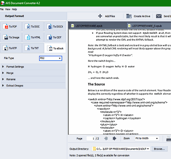
Task: Click the Create Archive label
Action: point(142,16)
